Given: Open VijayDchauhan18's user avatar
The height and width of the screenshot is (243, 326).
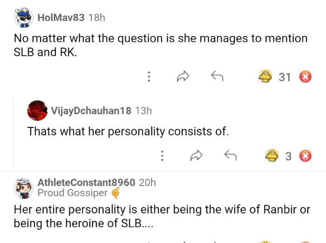Looking at the screenshot, I should [37, 111].
